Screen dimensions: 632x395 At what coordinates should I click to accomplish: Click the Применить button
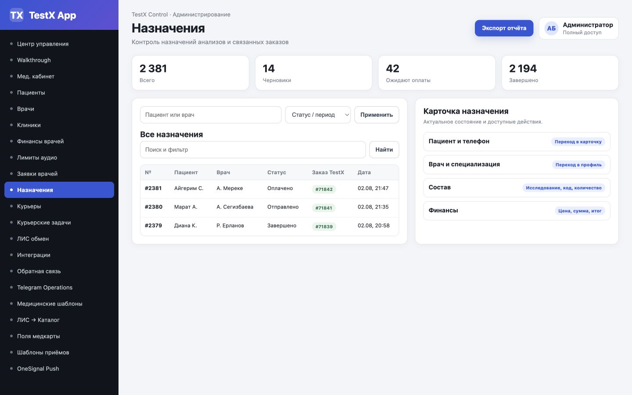click(x=377, y=115)
